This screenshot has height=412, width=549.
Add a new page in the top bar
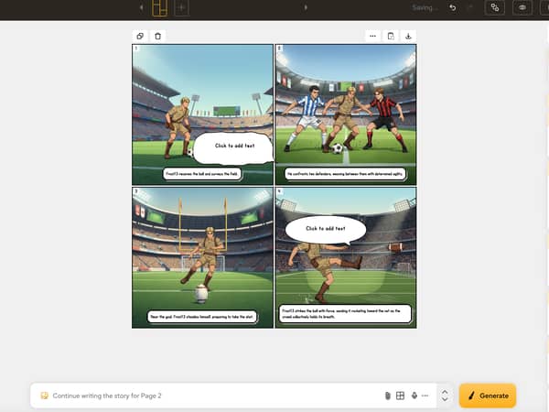pos(182,7)
